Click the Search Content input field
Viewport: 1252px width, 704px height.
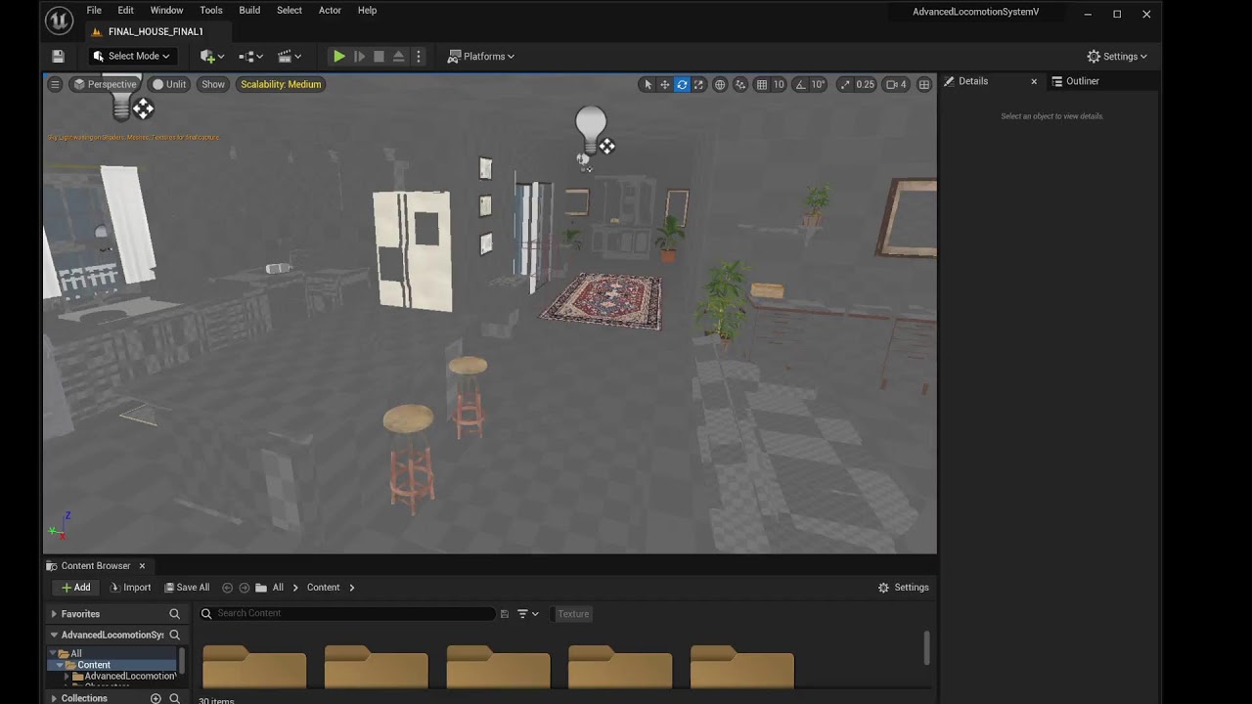(x=347, y=613)
